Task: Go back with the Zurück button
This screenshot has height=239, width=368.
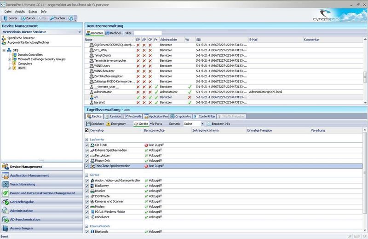Action: pyautogui.click(x=28, y=18)
